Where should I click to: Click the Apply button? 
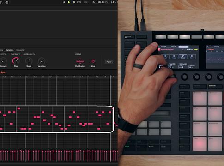click(109, 62)
